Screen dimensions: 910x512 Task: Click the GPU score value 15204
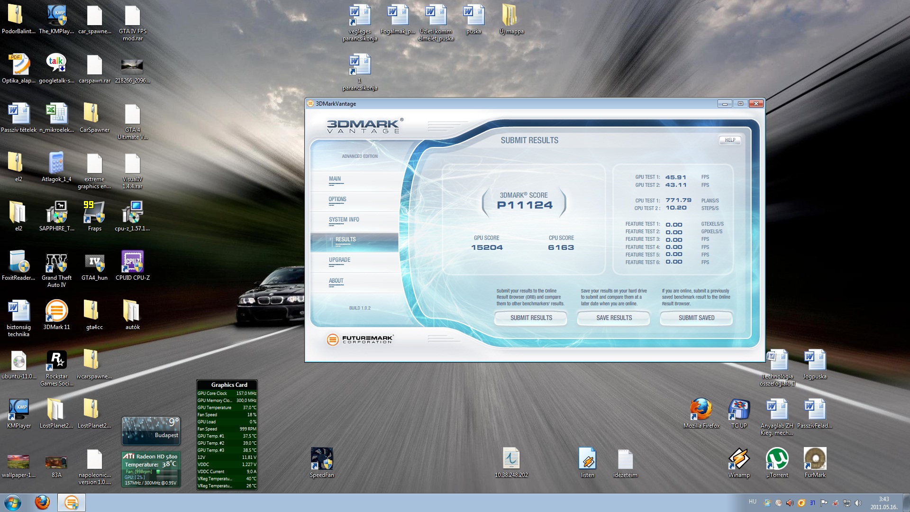click(x=487, y=247)
